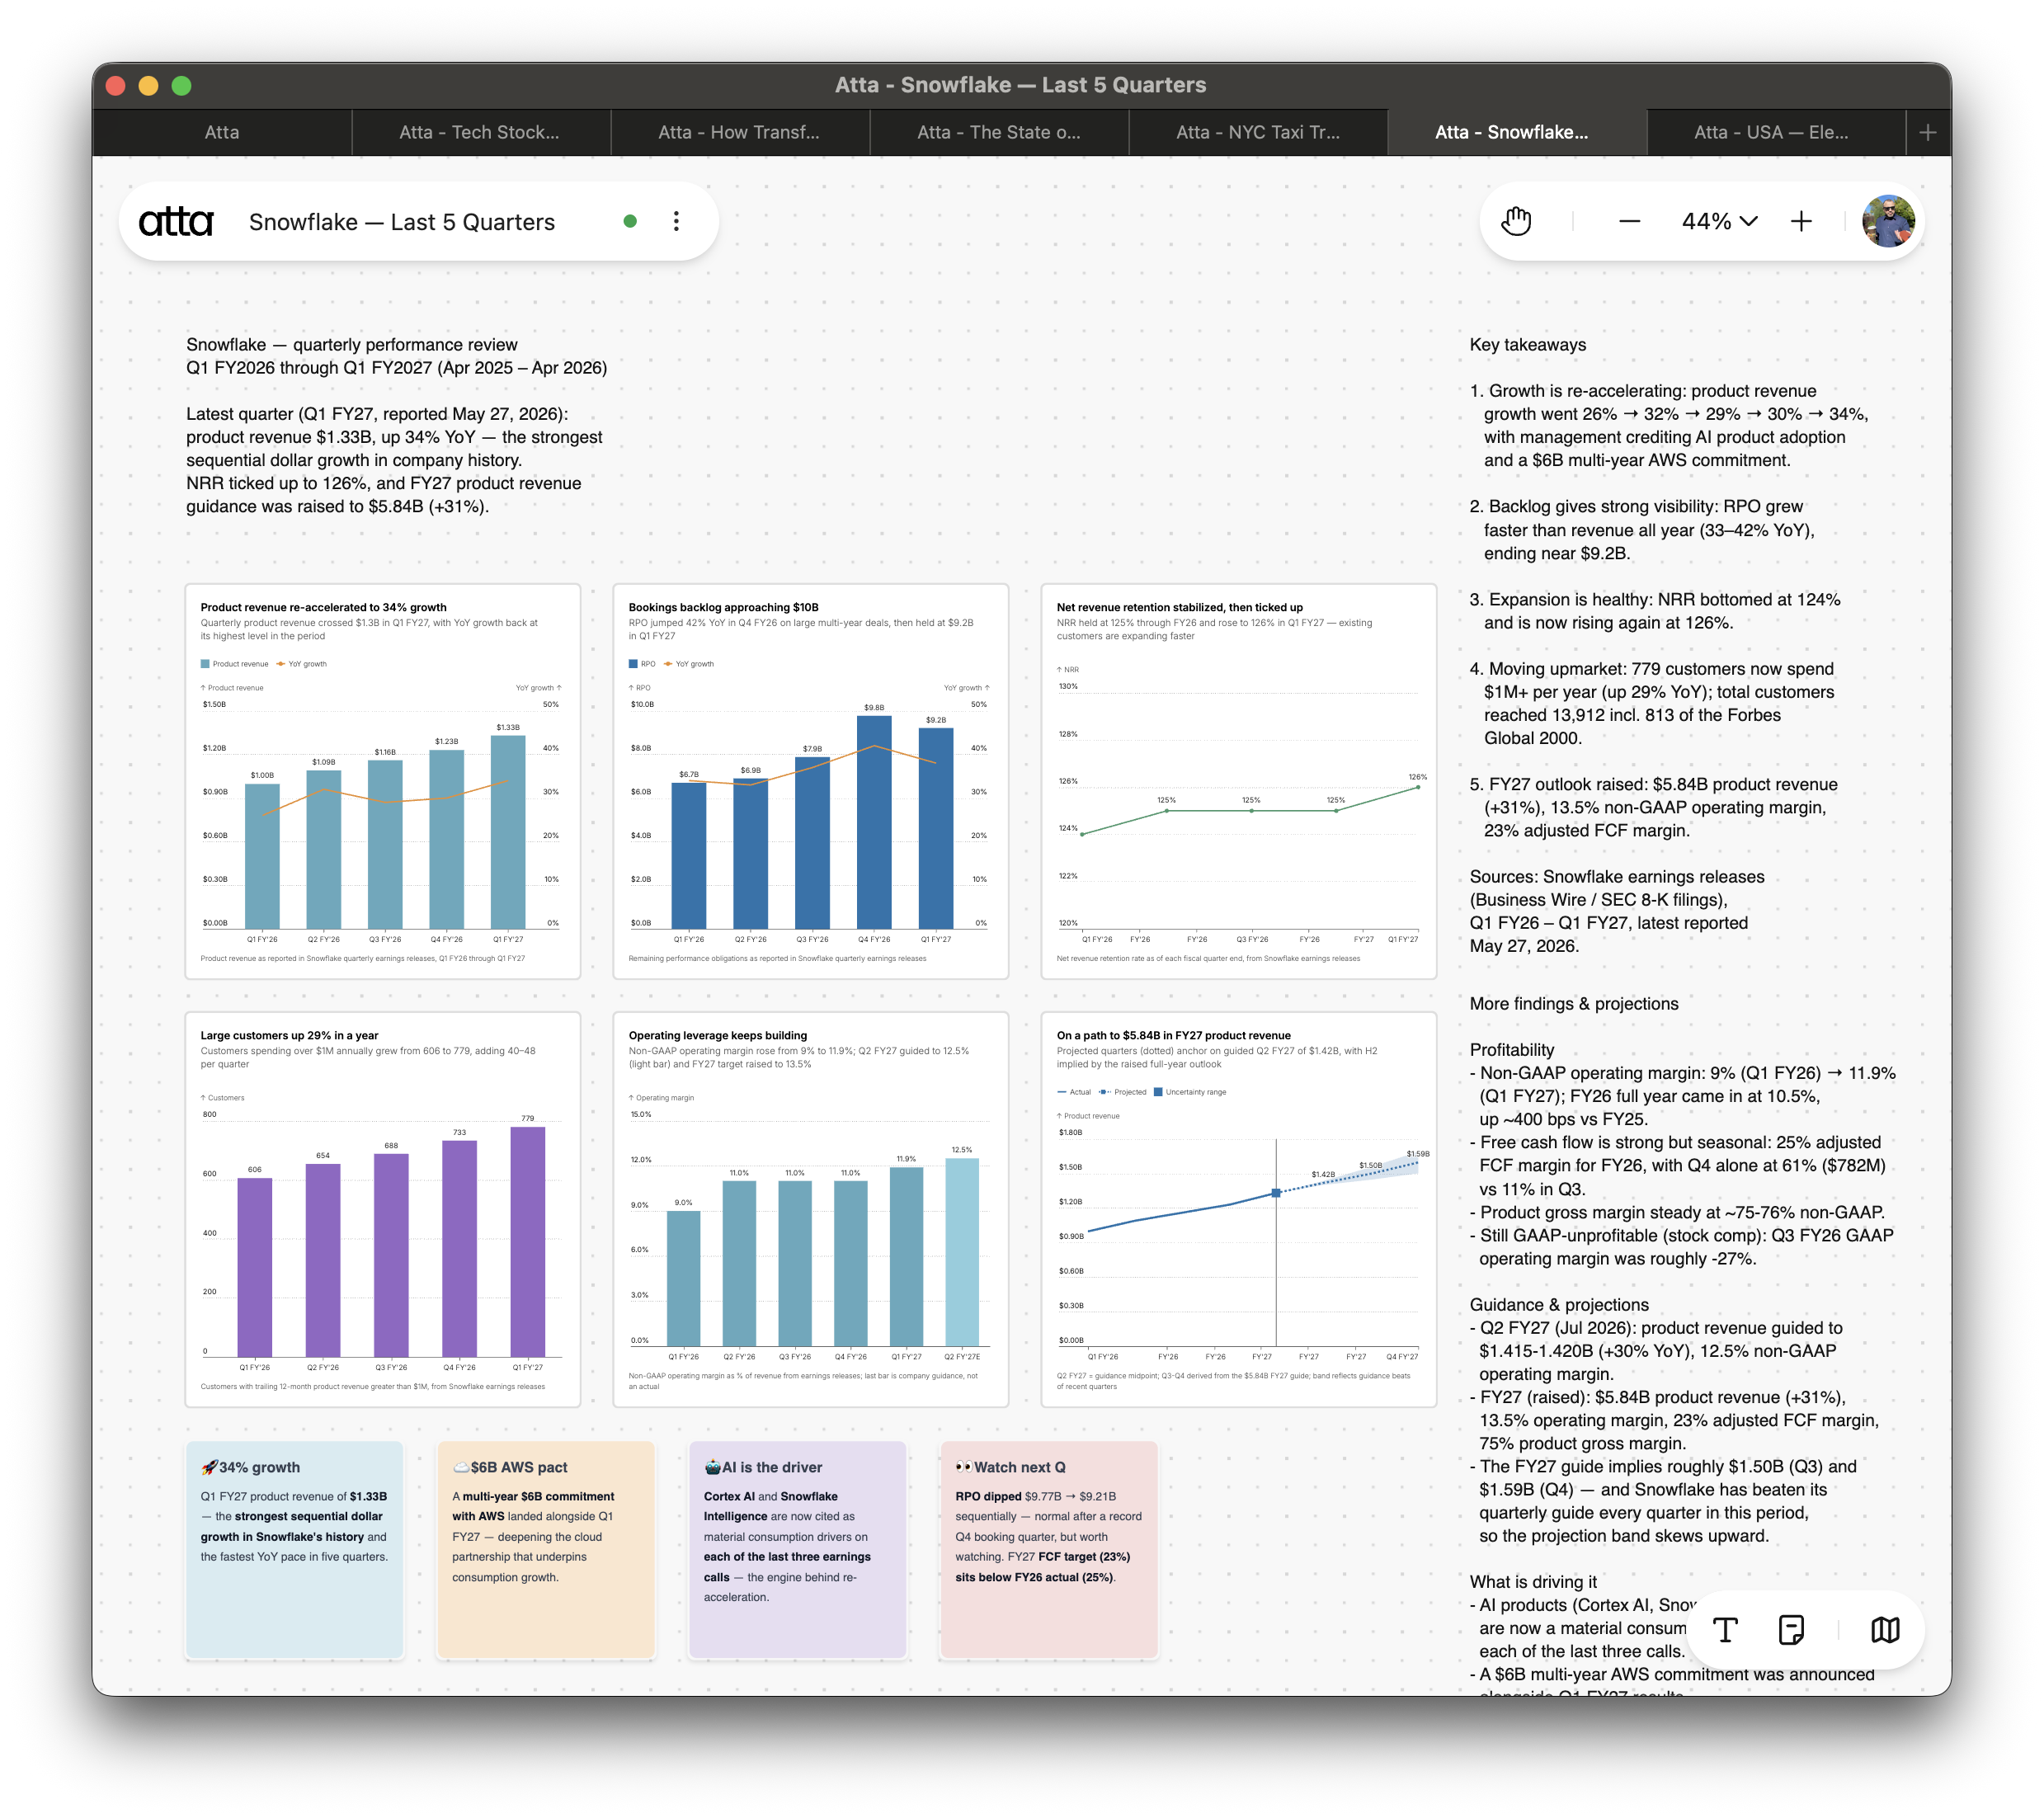2044x1818 pixels.
Task: Click the YoY growth legend in revenue chart
Action: pos(302,664)
